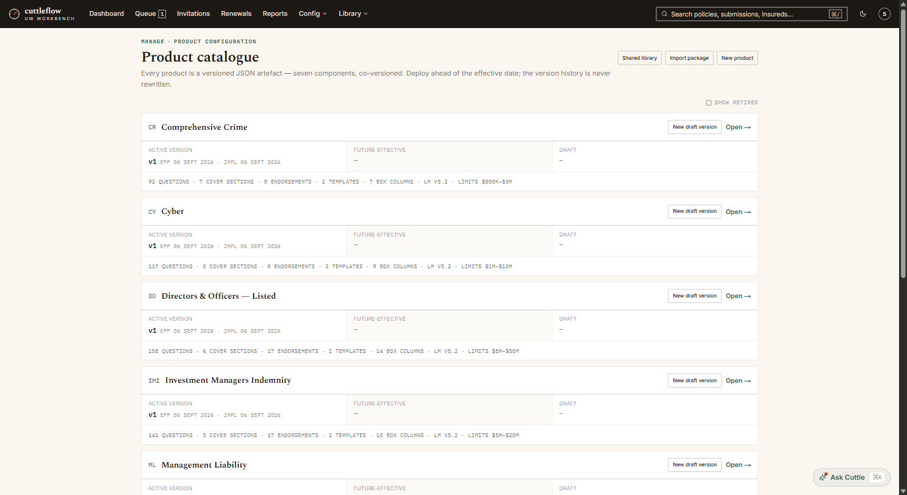
Task: Enable the Show Retired checkbox
Action: [x=709, y=102]
